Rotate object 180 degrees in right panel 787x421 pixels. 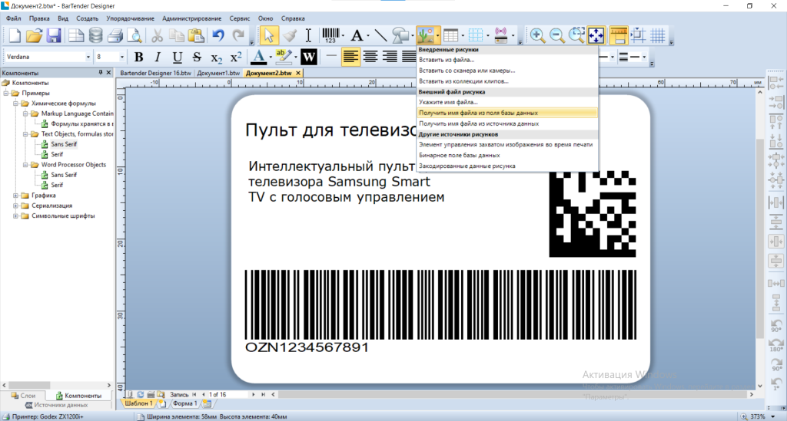coord(776,344)
